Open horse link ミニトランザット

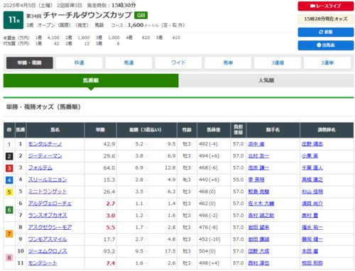tap(48, 192)
